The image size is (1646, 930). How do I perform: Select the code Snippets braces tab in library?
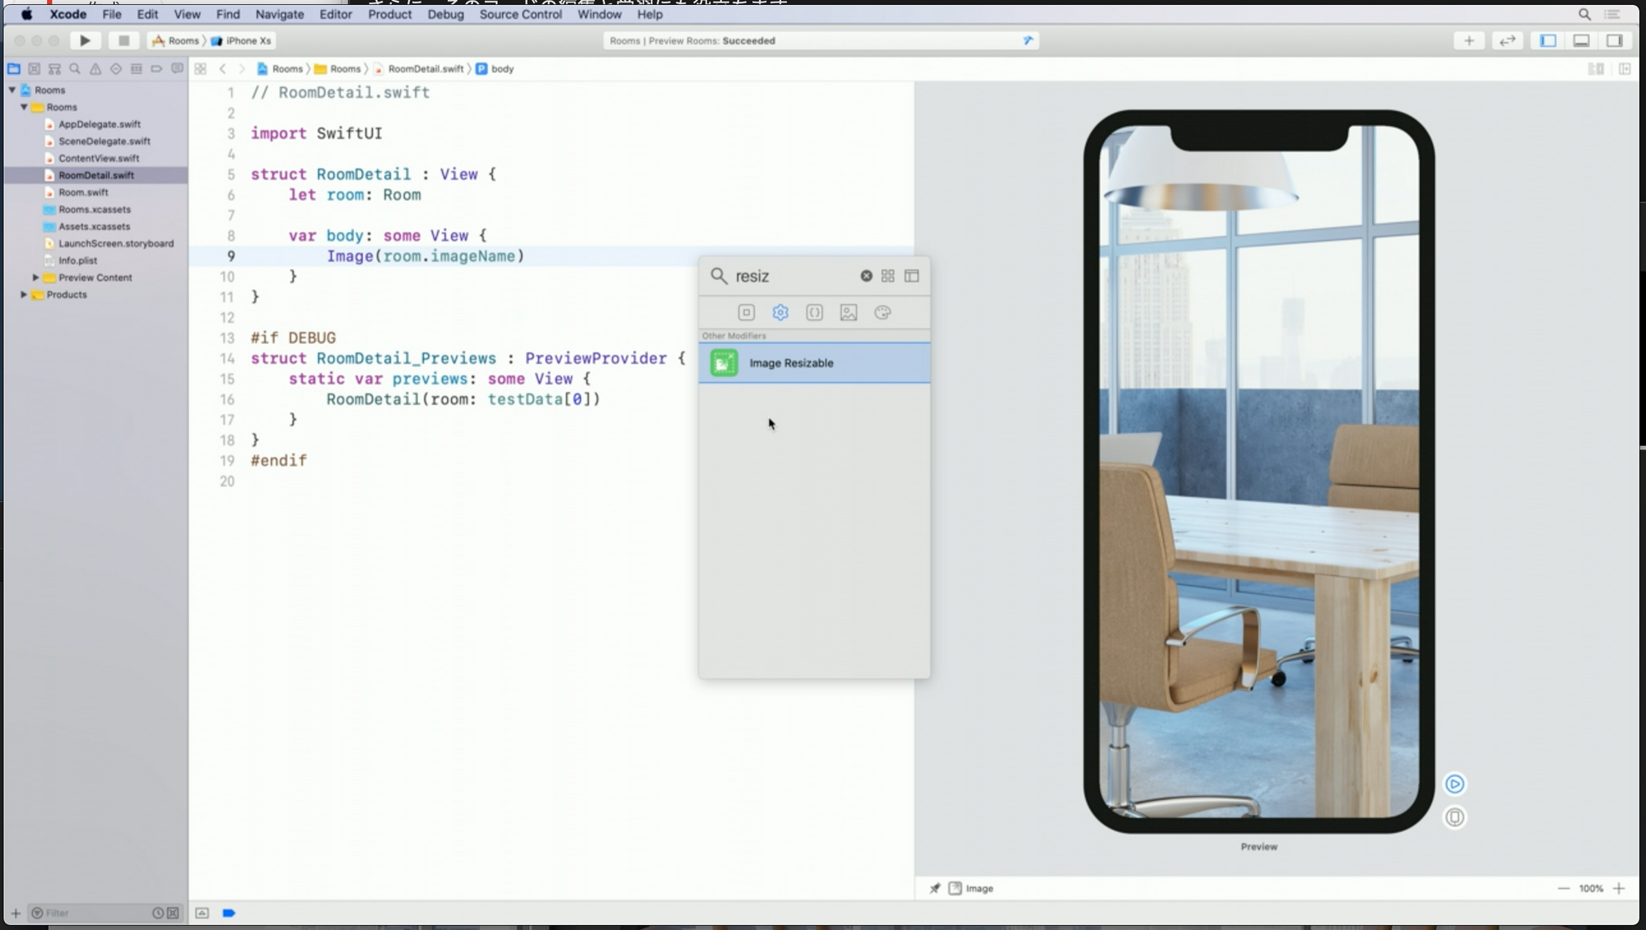click(814, 313)
